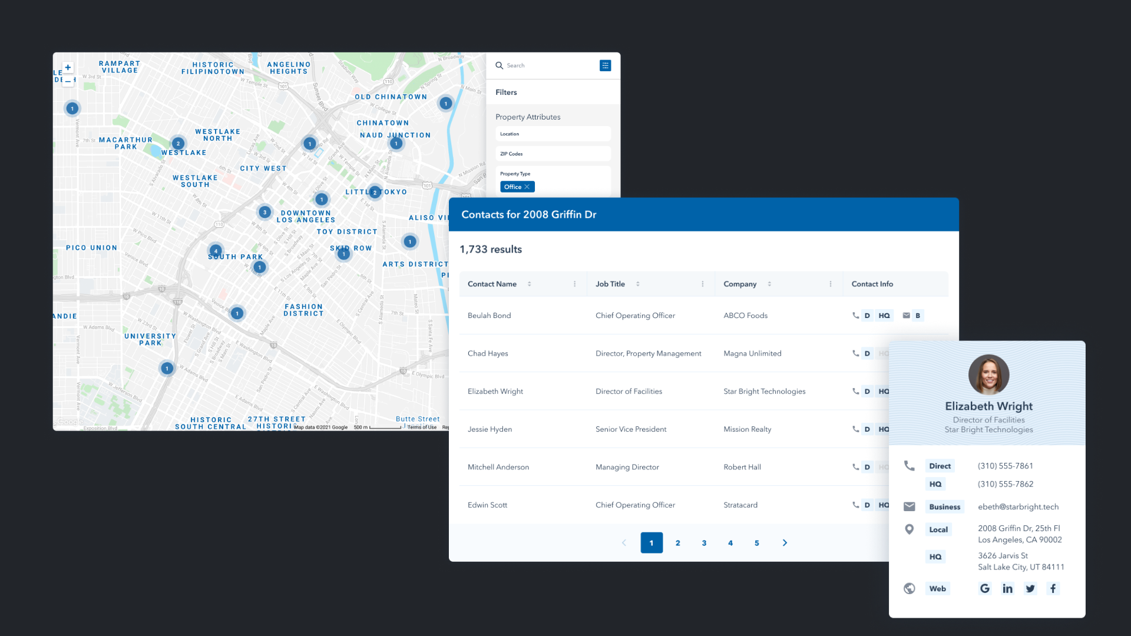Advance to the next results page
Image resolution: width=1131 pixels, height=636 pixels.
click(x=785, y=542)
